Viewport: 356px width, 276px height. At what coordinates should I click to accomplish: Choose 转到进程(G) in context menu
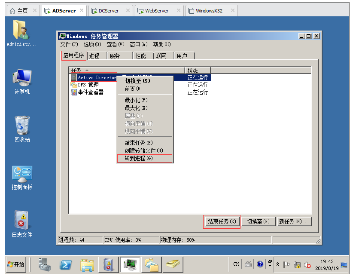[139, 158]
